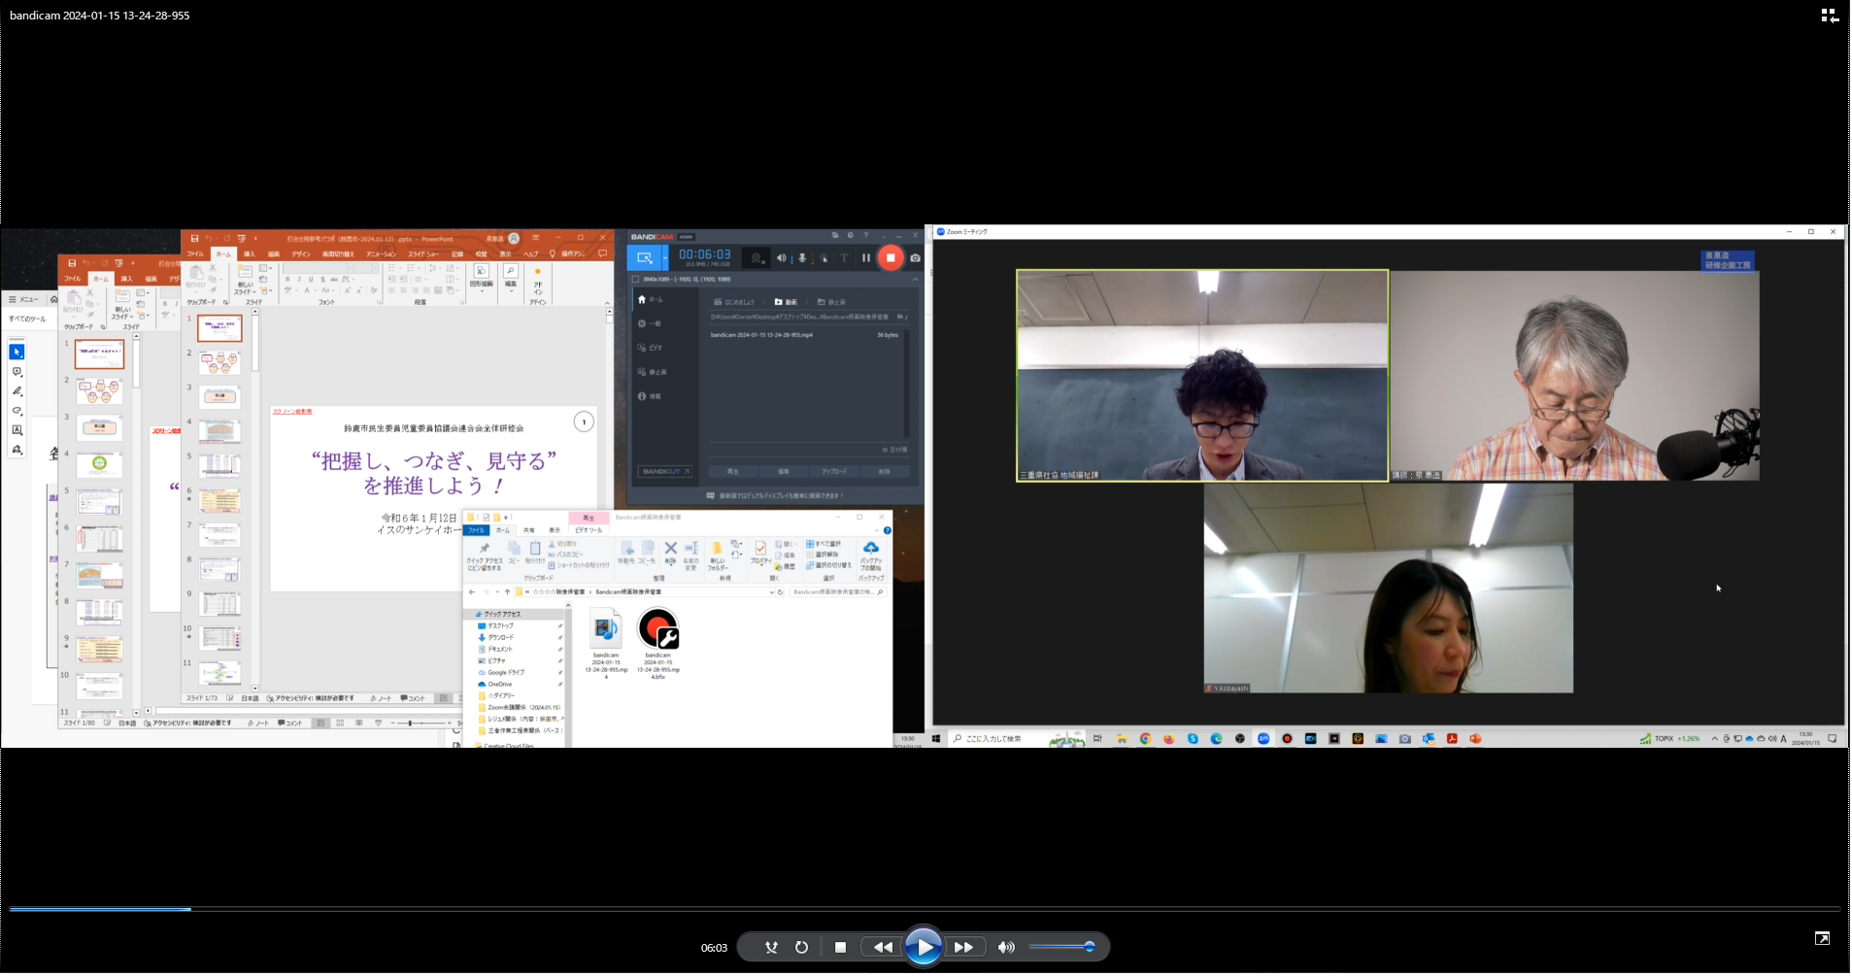Screen dimensions: 1852x976
Task: Click Bandicam's text overlay T icon
Action: point(844,258)
